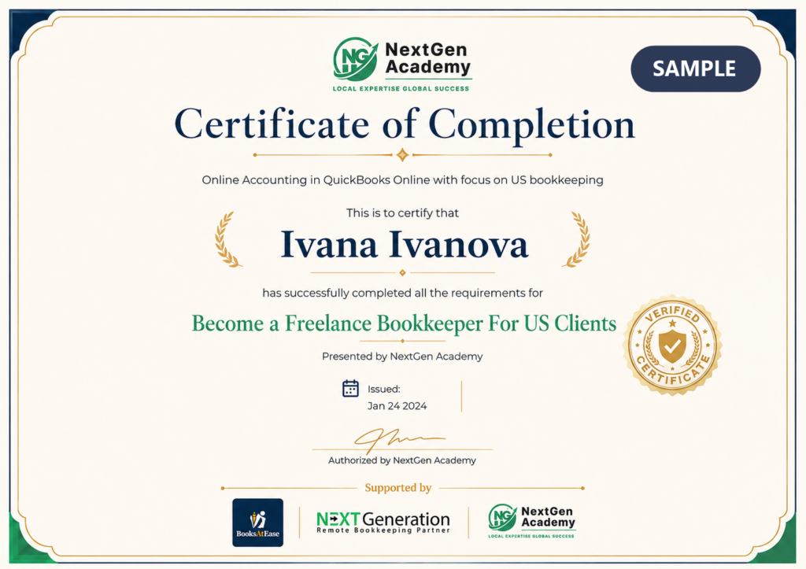This screenshot has width=806, height=569.
Task: Click the left golden laurel branch
Action: pyautogui.click(x=227, y=239)
